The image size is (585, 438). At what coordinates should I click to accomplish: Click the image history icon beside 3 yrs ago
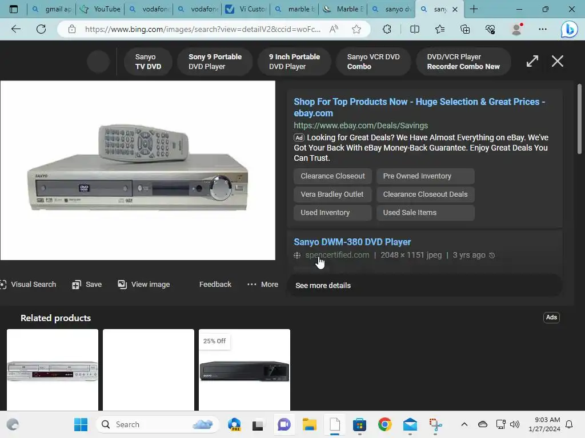[x=492, y=255]
